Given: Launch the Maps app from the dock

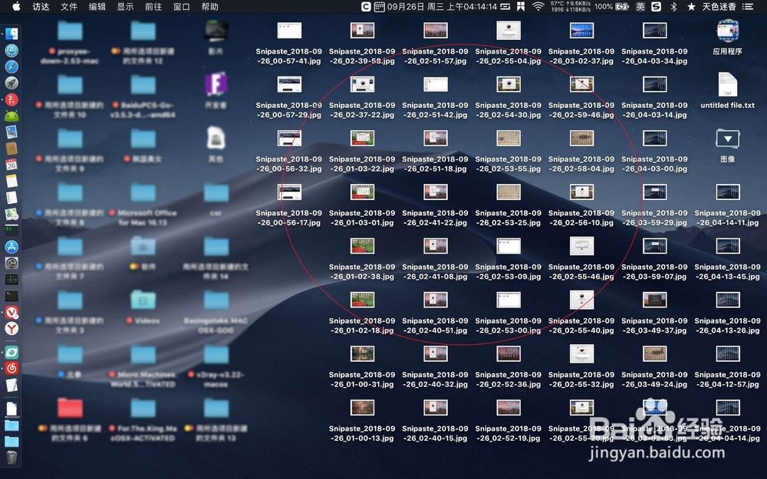Looking at the screenshot, I should click(10, 213).
